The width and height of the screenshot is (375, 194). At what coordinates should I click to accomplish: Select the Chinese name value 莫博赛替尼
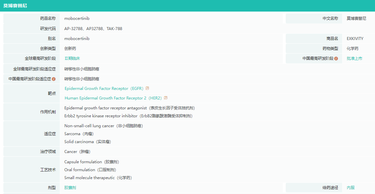356,19
